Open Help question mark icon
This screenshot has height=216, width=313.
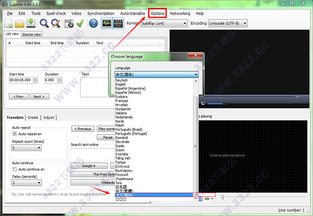[93, 23]
